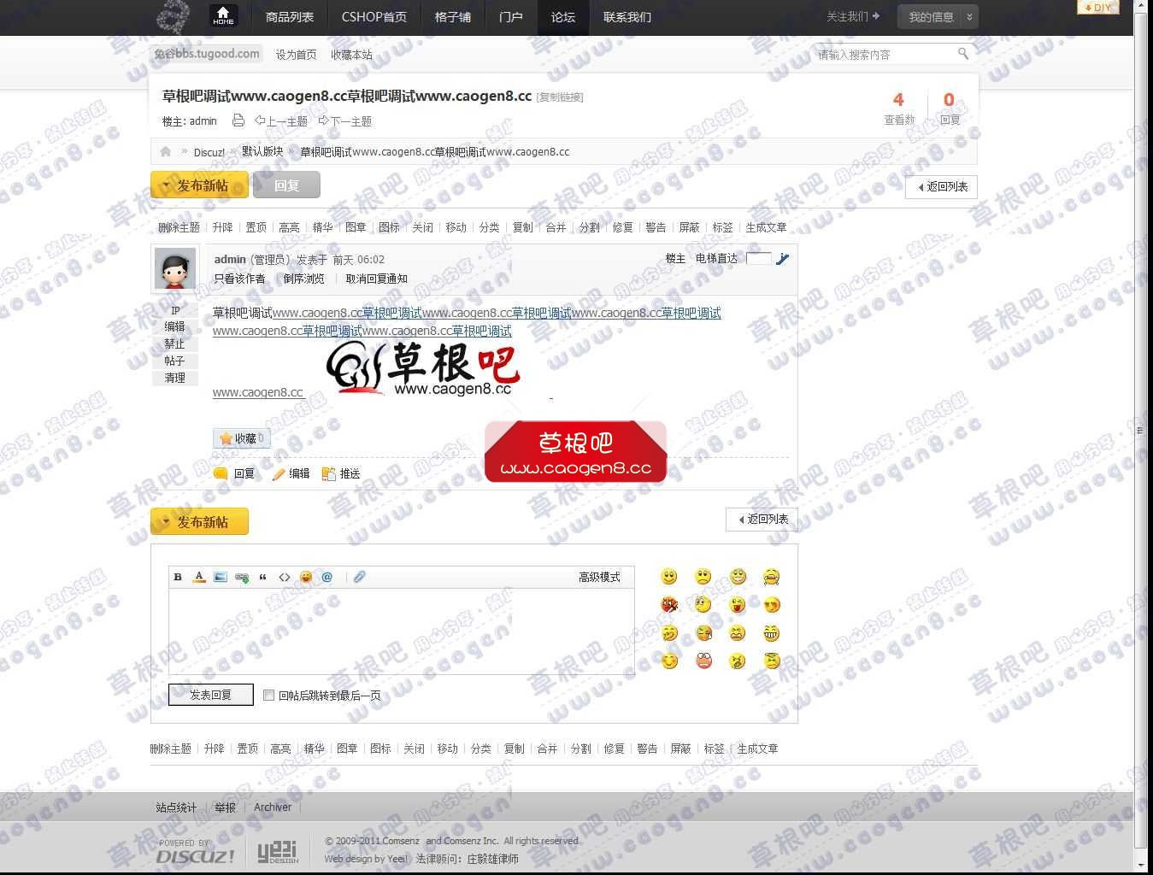Open the smiley picker in the editor toolbar
This screenshot has width=1153, height=875.
[x=305, y=577]
